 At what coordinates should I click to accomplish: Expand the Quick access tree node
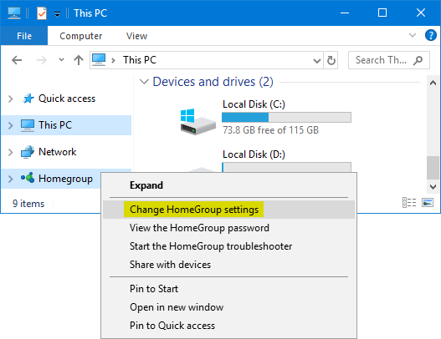(x=11, y=99)
